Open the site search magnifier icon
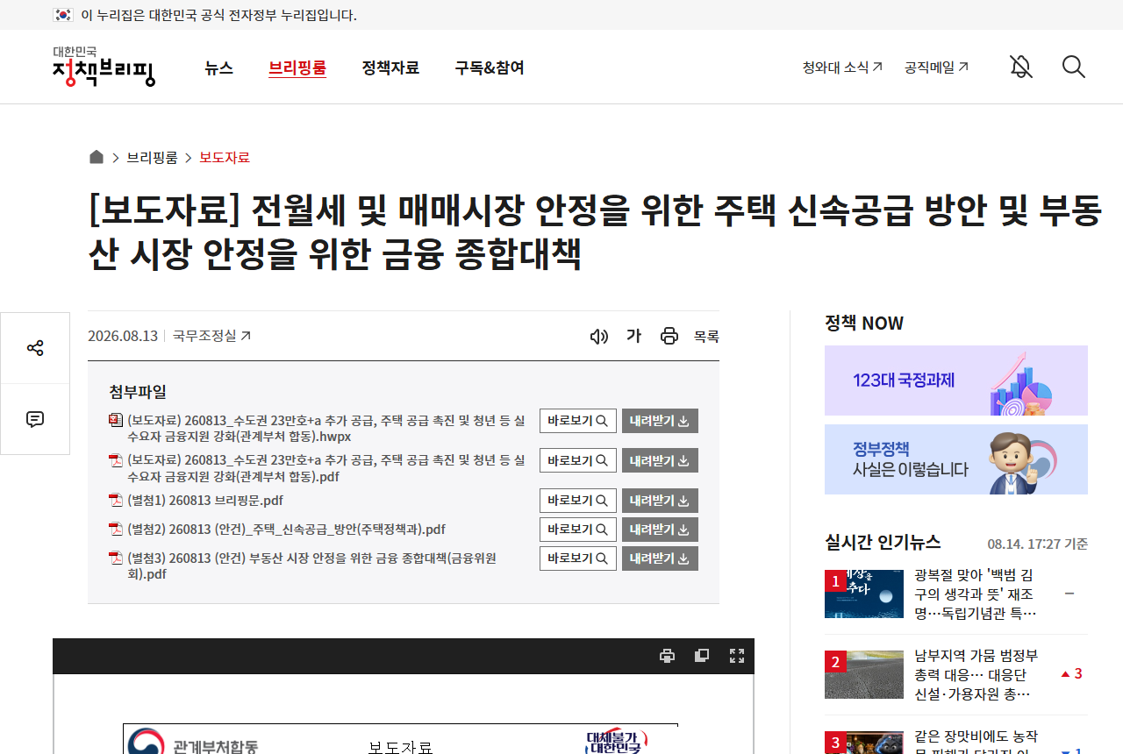Viewport: 1123px width, 754px height. 1073,67
